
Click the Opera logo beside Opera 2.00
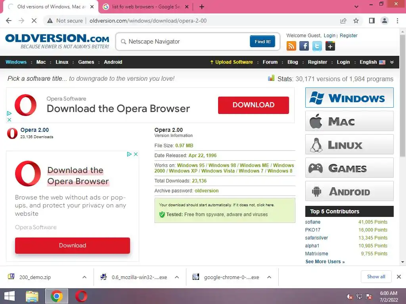tap(12, 133)
